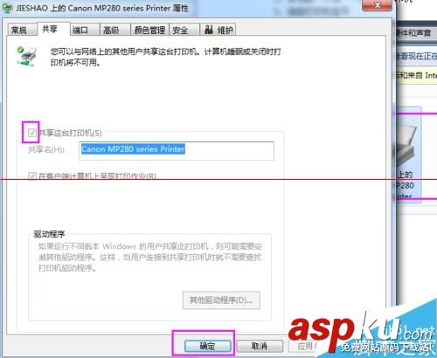Open the 端口 tab

coord(84,30)
